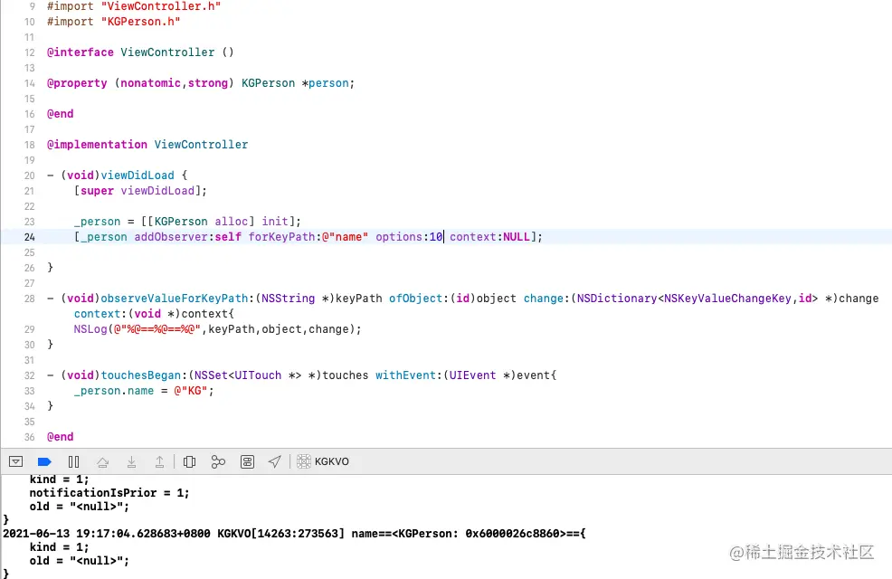
Task: Click the @"%@==%@==%@" format string
Action: pos(157,328)
